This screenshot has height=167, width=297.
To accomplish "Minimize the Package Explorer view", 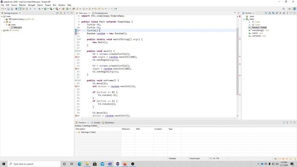I will 68,13.
